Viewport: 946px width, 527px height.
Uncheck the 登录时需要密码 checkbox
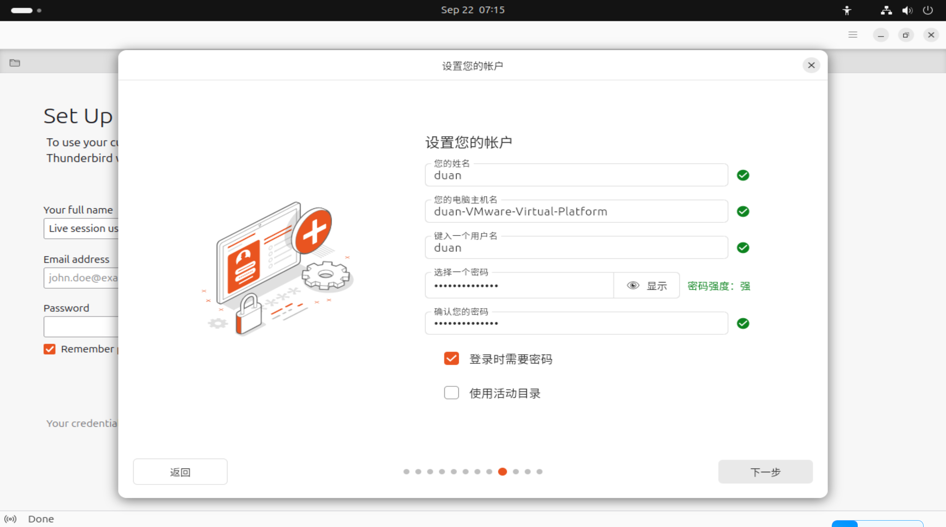pos(451,359)
